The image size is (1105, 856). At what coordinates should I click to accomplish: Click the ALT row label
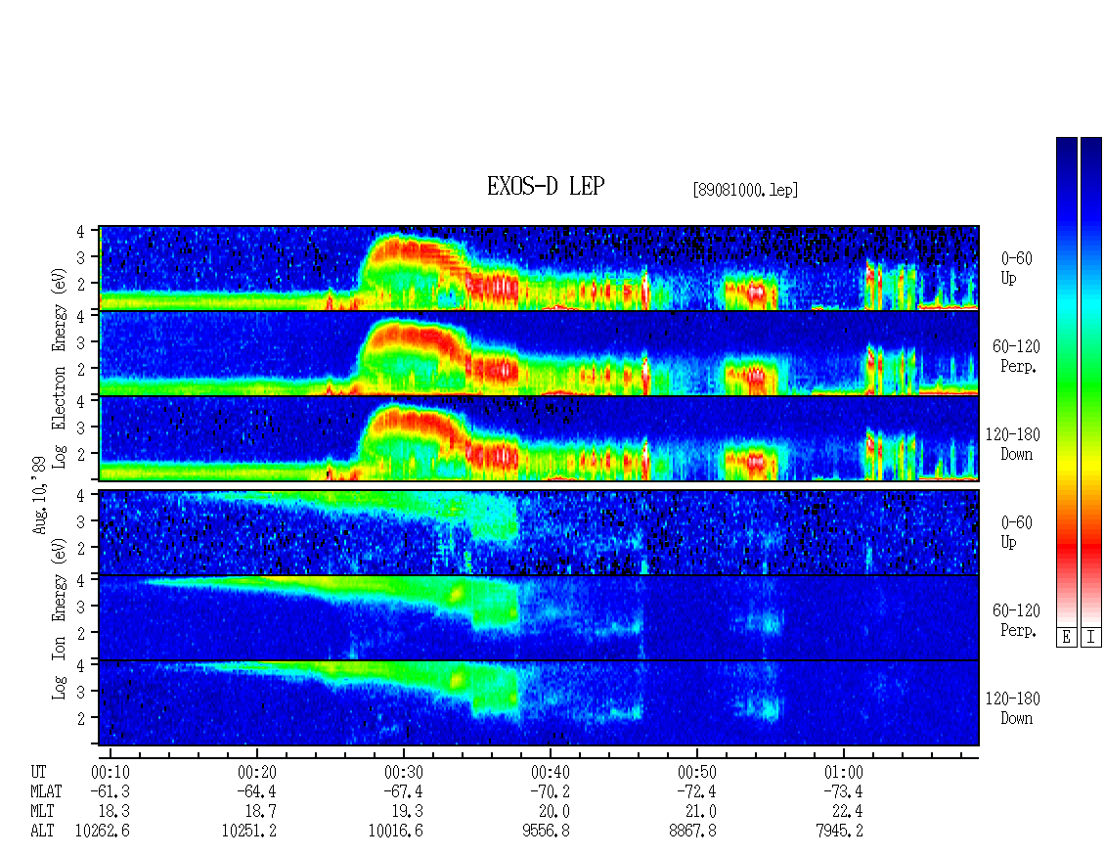point(42,832)
